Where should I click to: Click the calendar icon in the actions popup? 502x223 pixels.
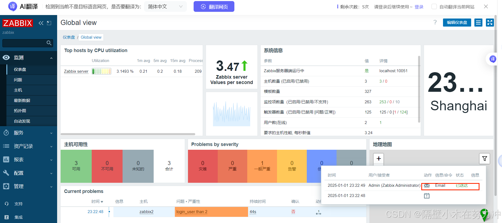(427, 196)
